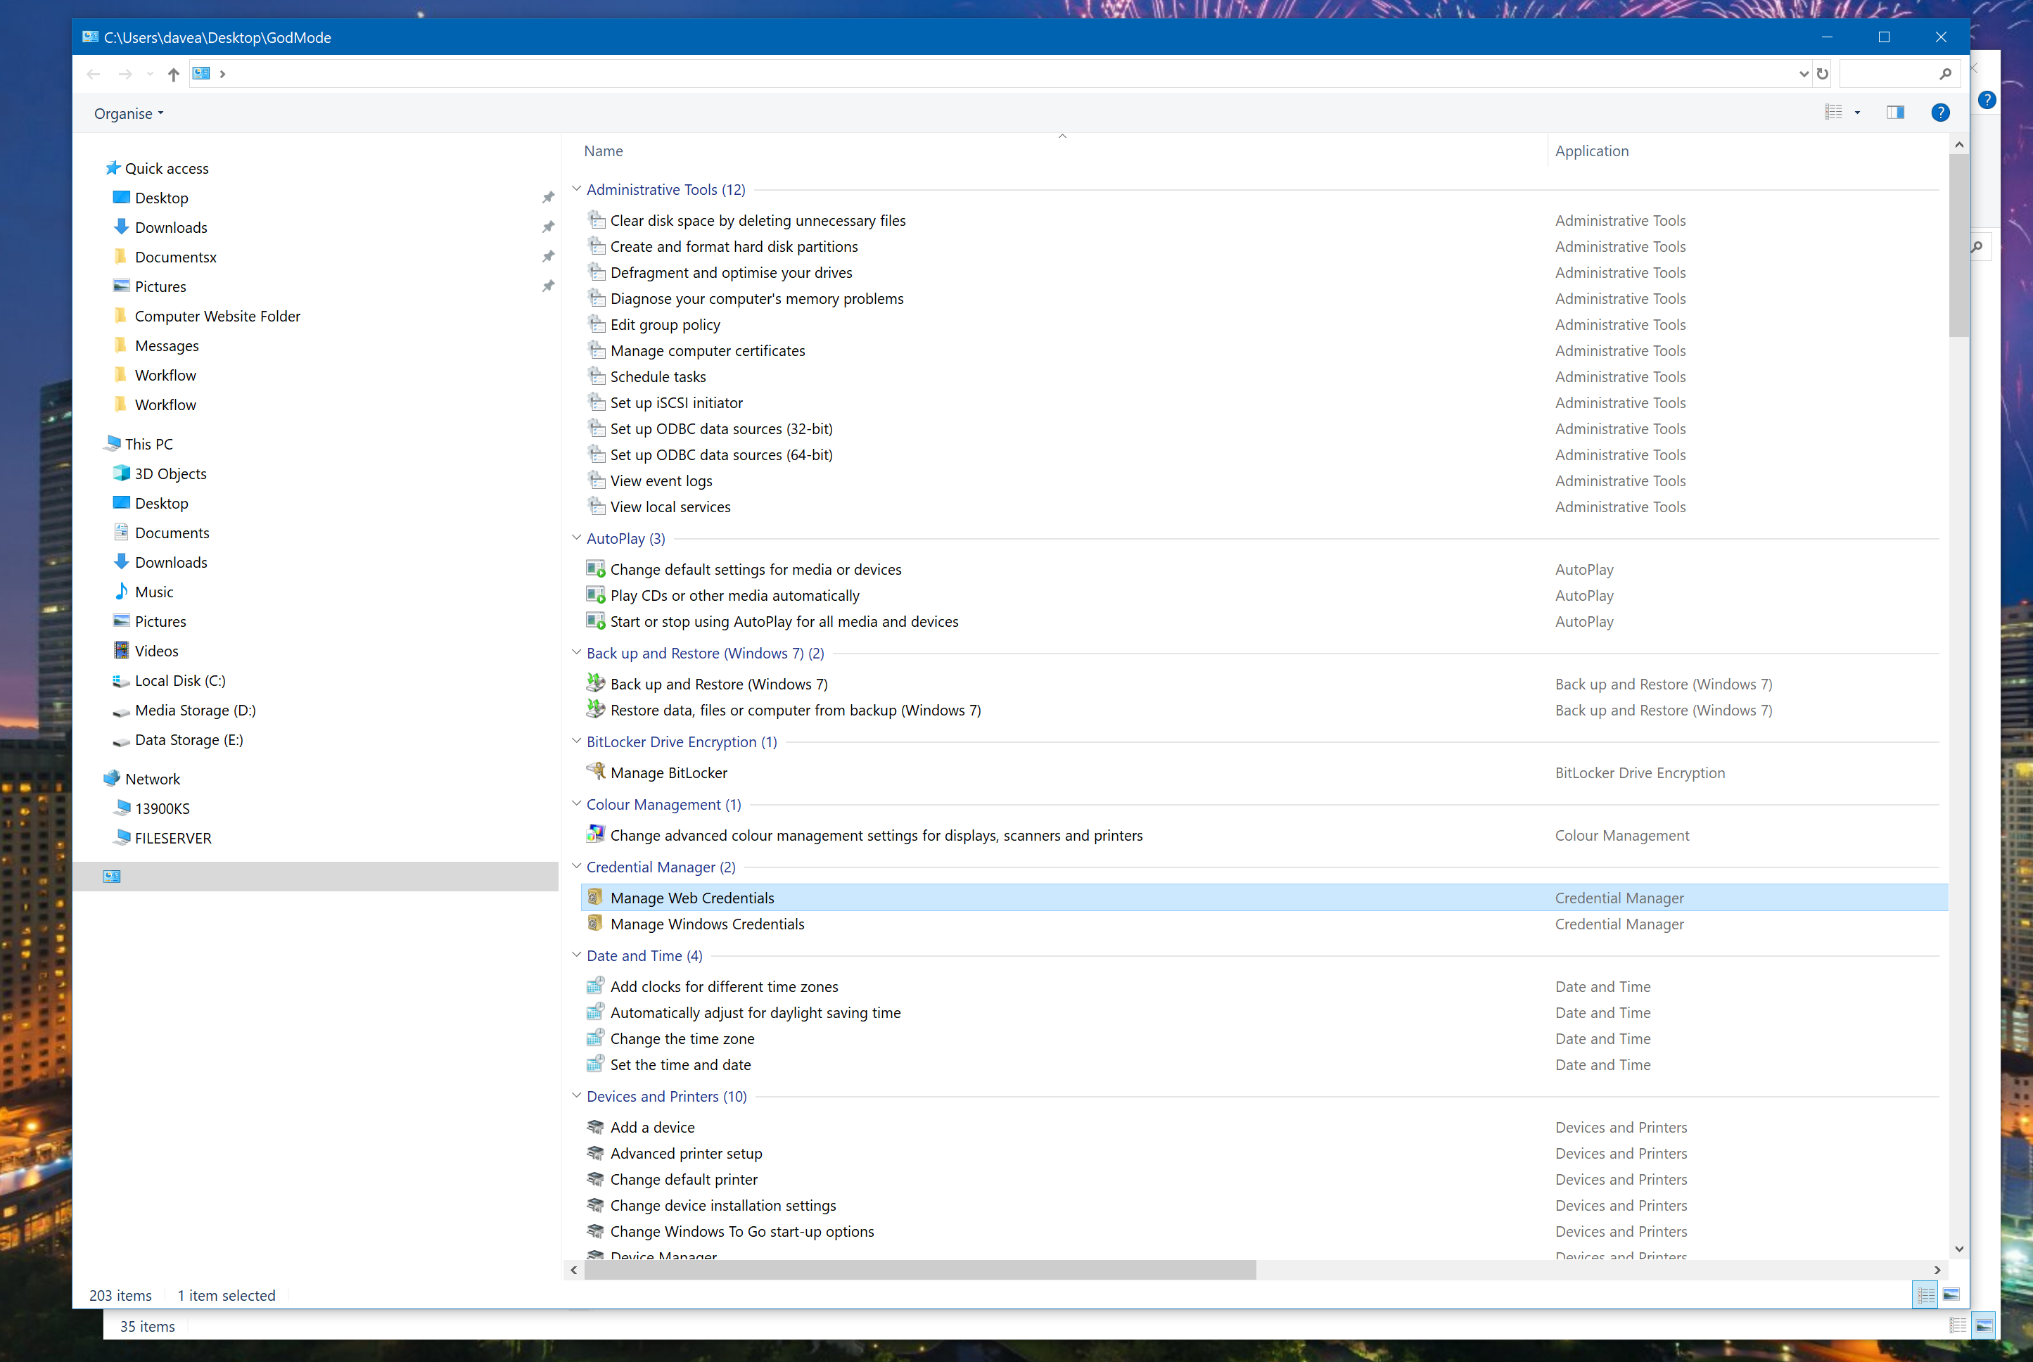Click Clear disk space item icon
The image size is (2033, 1362).
coord(596,219)
